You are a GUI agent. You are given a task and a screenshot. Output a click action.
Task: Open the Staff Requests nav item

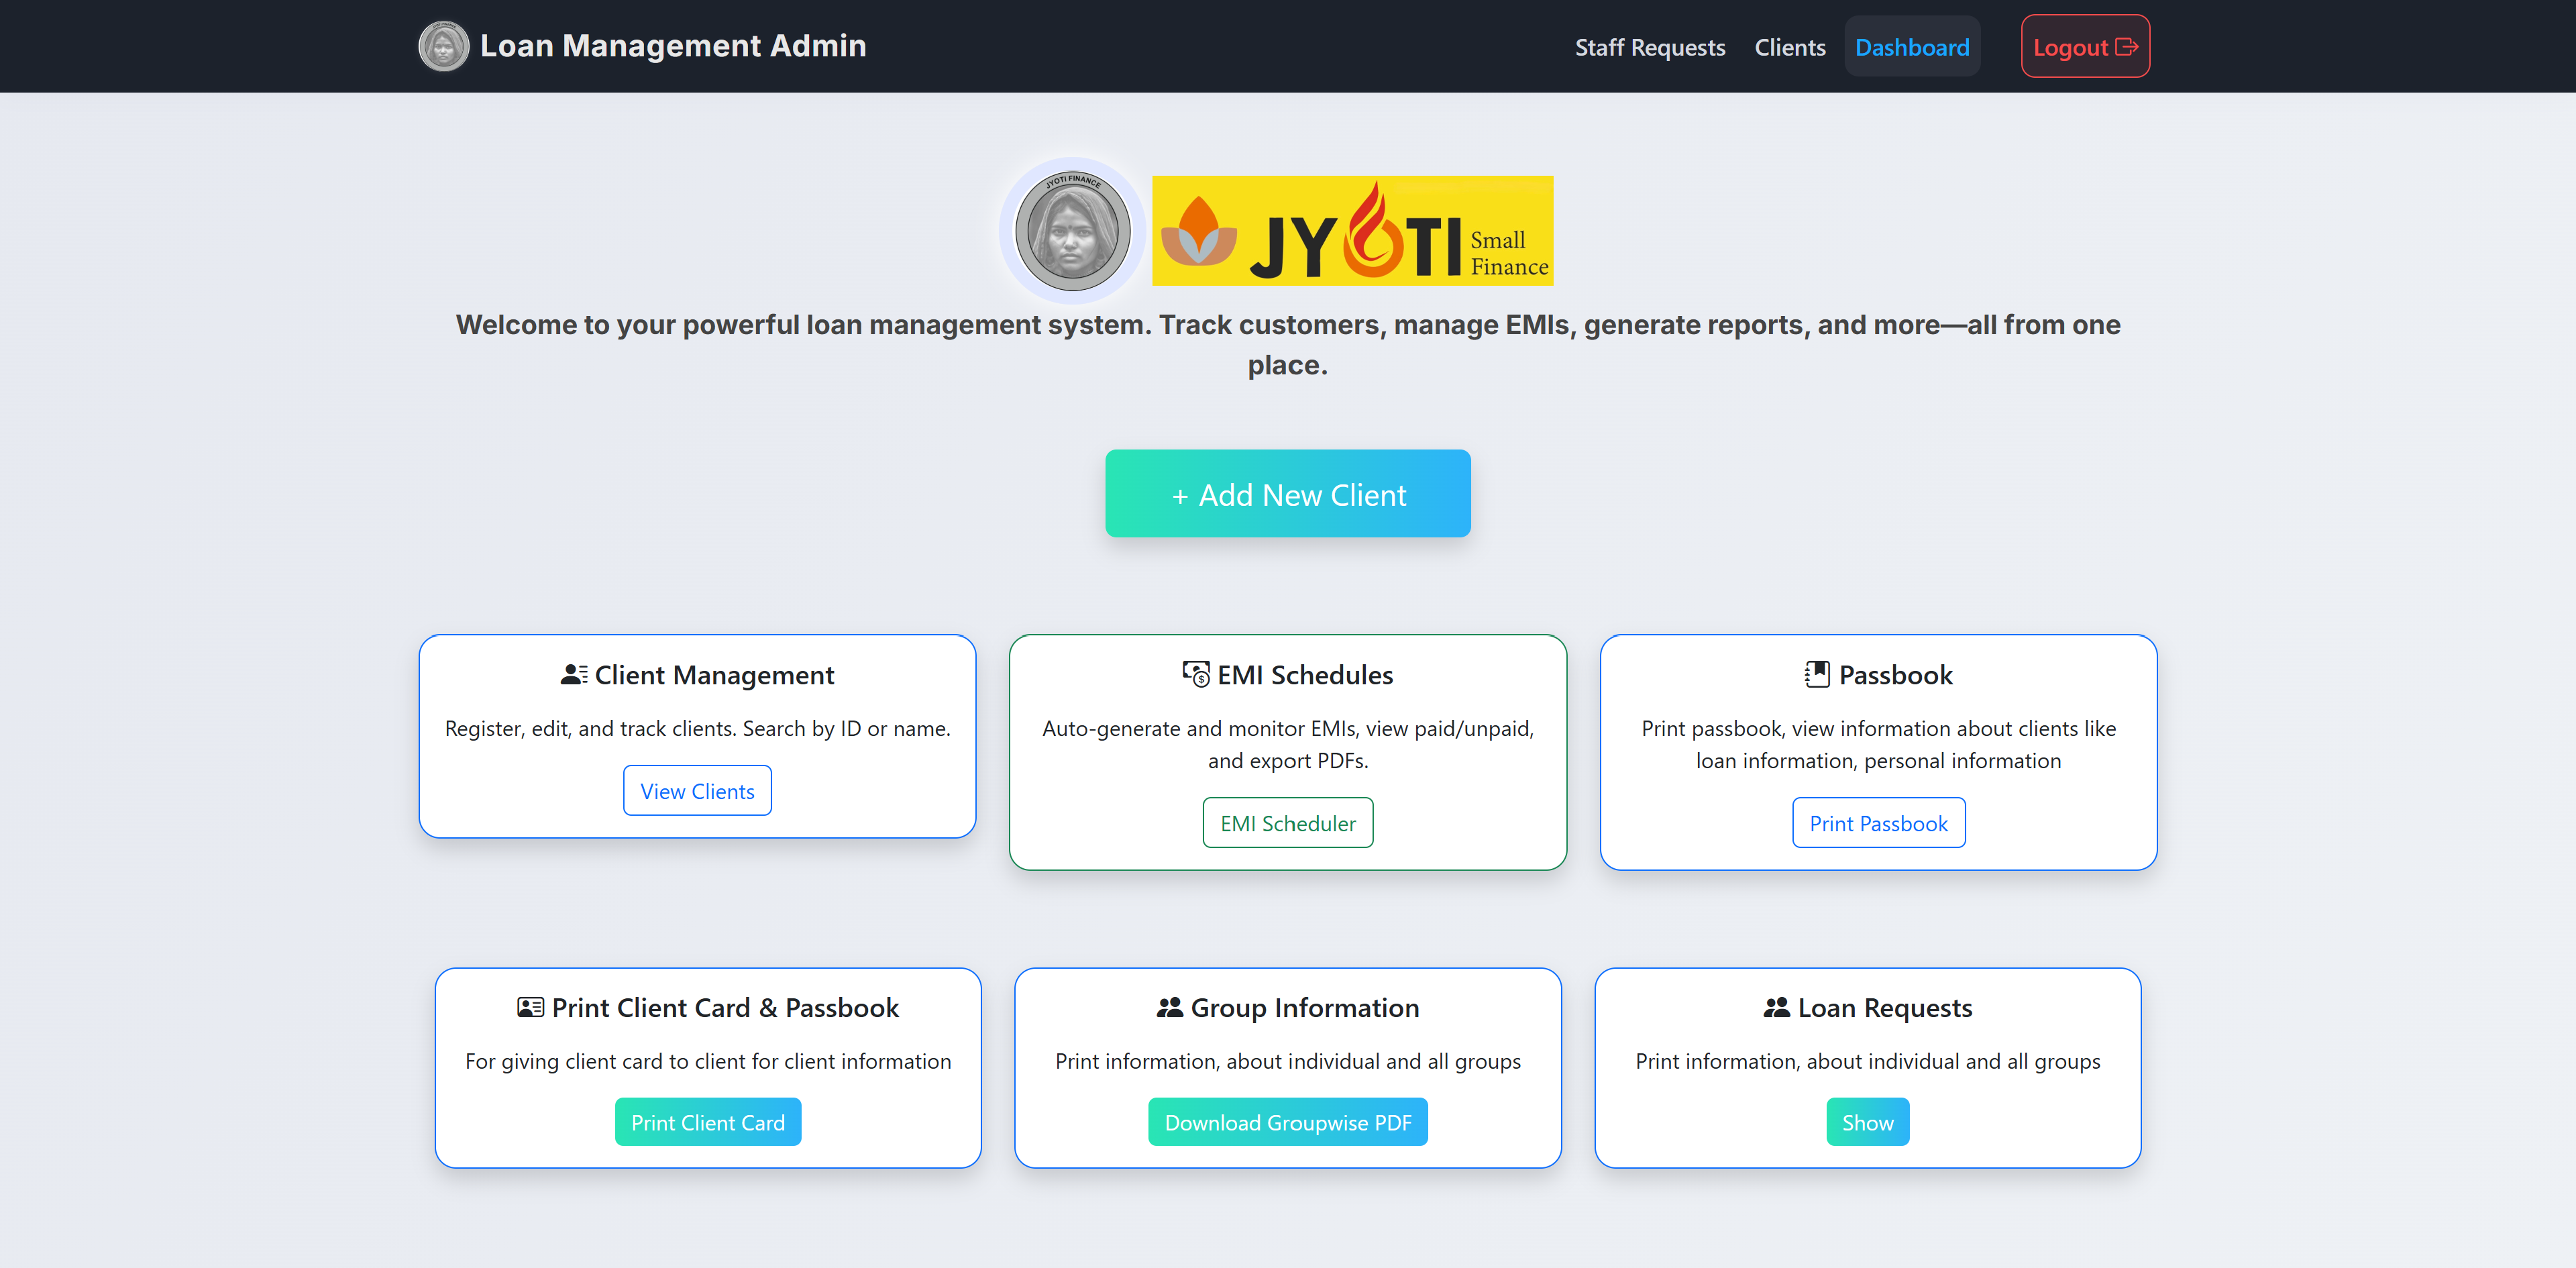(1649, 47)
